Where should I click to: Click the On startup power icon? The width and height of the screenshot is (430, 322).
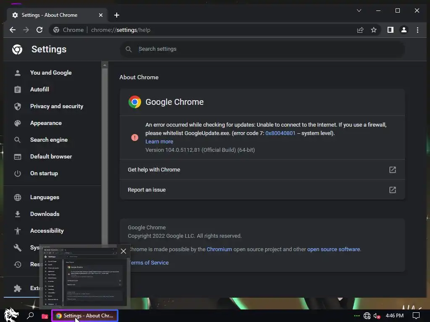click(18, 173)
